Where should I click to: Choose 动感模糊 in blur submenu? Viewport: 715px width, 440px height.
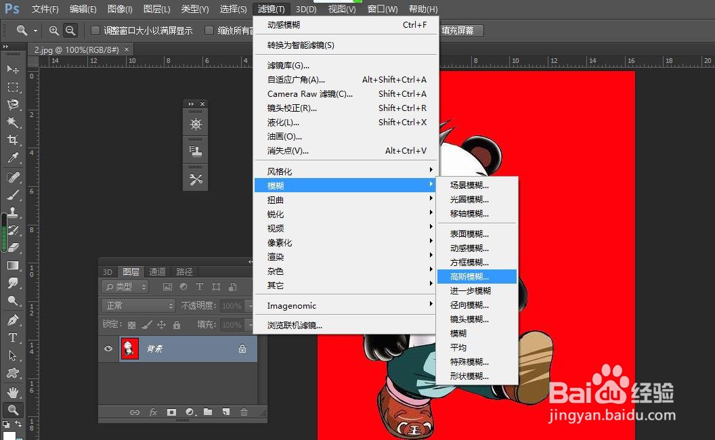pyautogui.click(x=477, y=248)
